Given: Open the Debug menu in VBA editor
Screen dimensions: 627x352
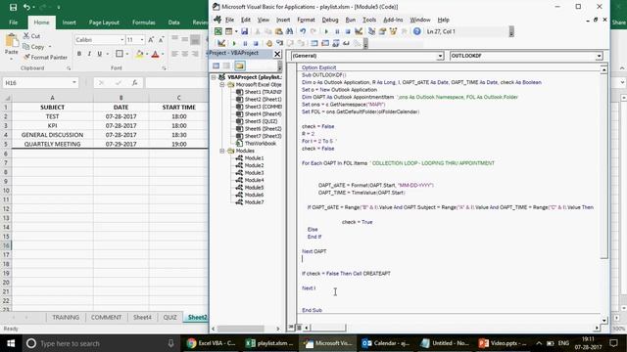Looking at the screenshot, I should pos(330,20).
